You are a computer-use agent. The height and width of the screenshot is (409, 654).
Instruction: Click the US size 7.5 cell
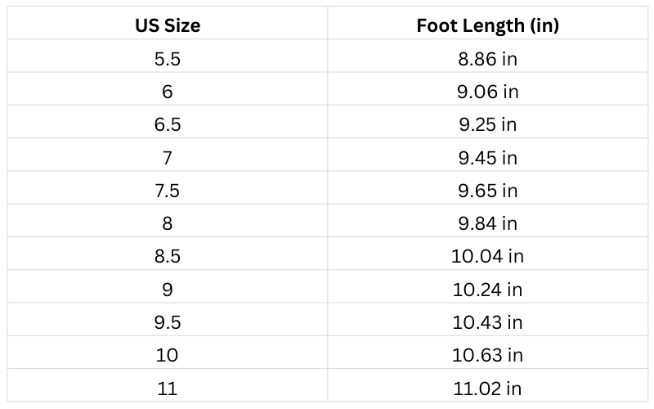[x=168, y=191]
